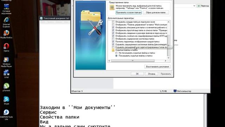This screenshot has height=127, width=225.
Task: Click the word "Сервис" in Notepad text
Action: [x=48, y=112]
